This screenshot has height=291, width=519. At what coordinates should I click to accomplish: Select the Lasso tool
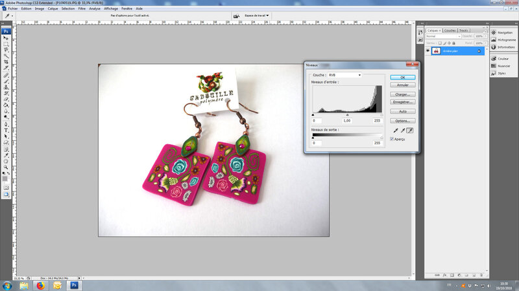pos(6,50)
